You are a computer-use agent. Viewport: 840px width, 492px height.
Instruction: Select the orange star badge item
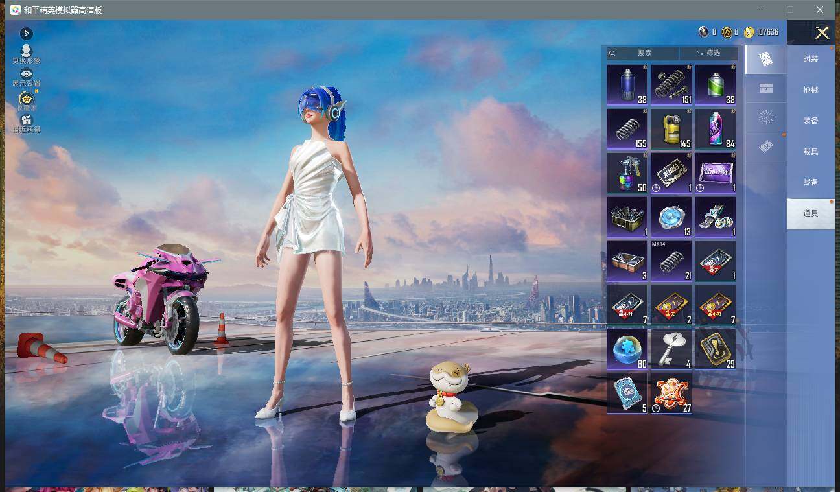[671, 393]
